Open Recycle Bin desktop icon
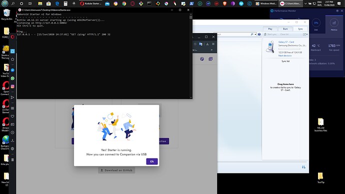 point(6,14)
